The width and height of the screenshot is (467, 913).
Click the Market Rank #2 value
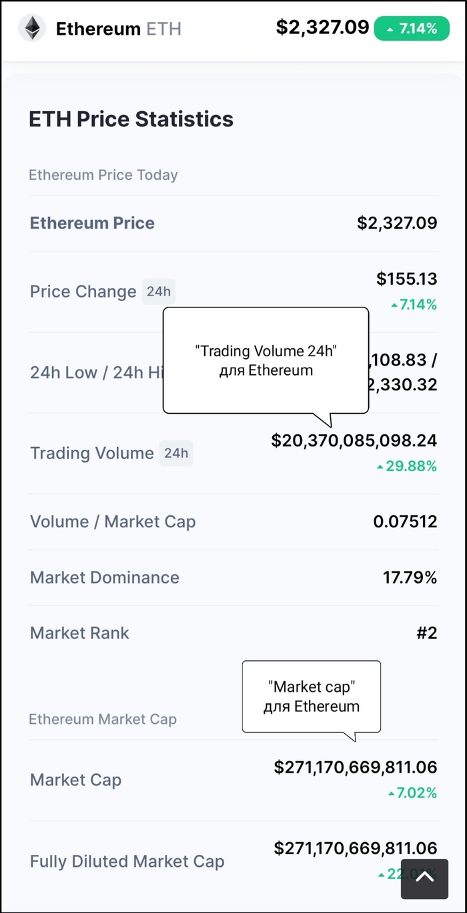(426, 633)
